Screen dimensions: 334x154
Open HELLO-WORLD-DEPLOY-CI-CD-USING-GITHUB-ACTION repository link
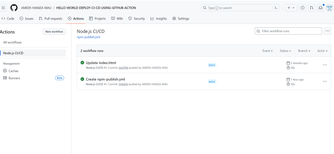pyautogui.click(x=96, y=8)
